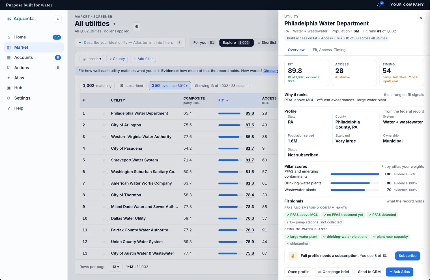Image resolution: width=430 pixels, height=280 pixels.
Task: Click the Home icon in sidebar
Action: (x=9, y=37)
